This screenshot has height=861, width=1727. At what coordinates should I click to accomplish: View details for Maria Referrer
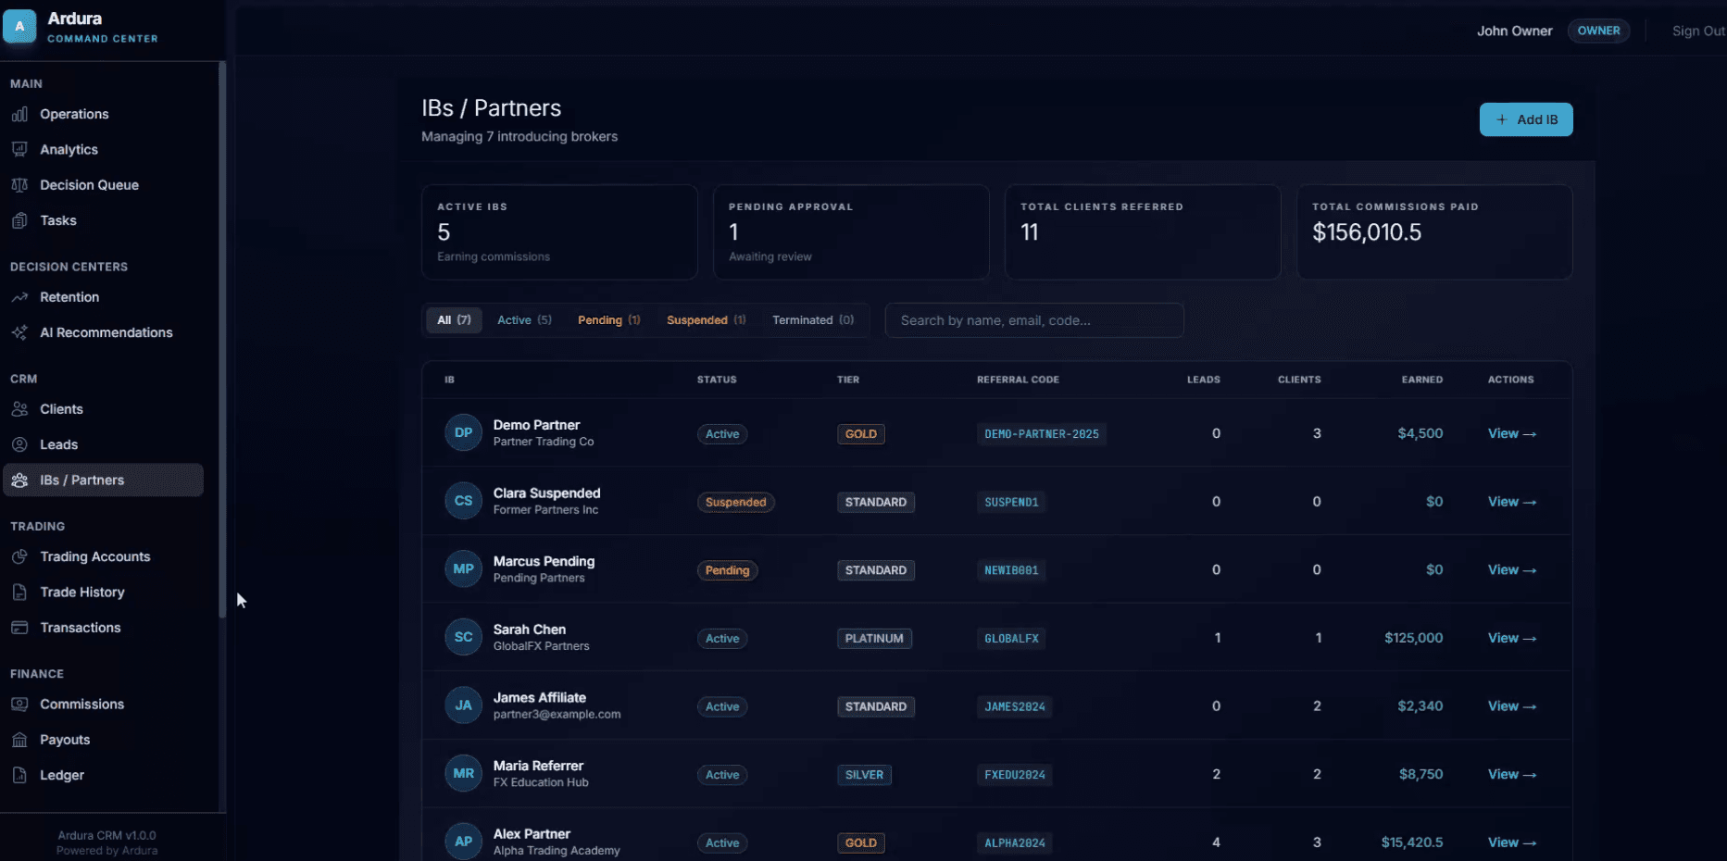coord(1511,774)
